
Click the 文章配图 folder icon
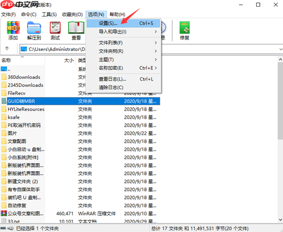[x=4, y=141]
